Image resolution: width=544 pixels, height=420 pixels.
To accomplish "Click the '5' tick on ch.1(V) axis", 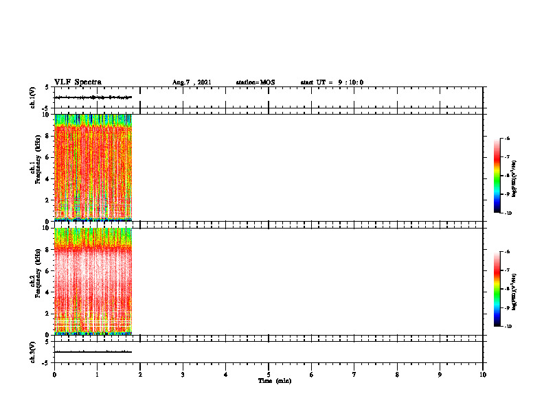I will (47, 87).
